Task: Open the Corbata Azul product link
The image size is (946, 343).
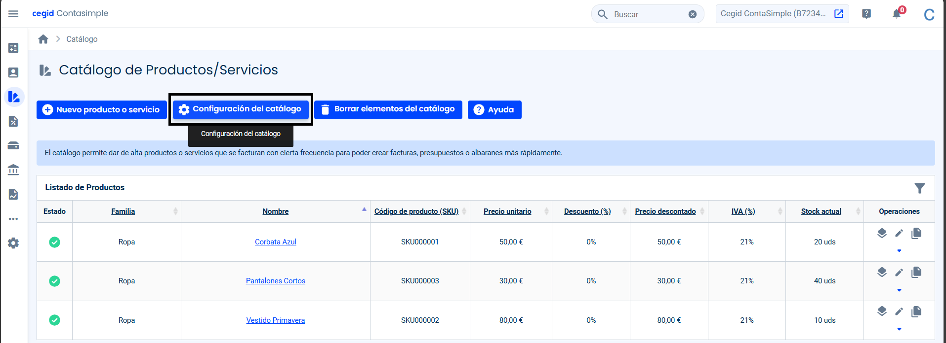Action: (276, 242)
